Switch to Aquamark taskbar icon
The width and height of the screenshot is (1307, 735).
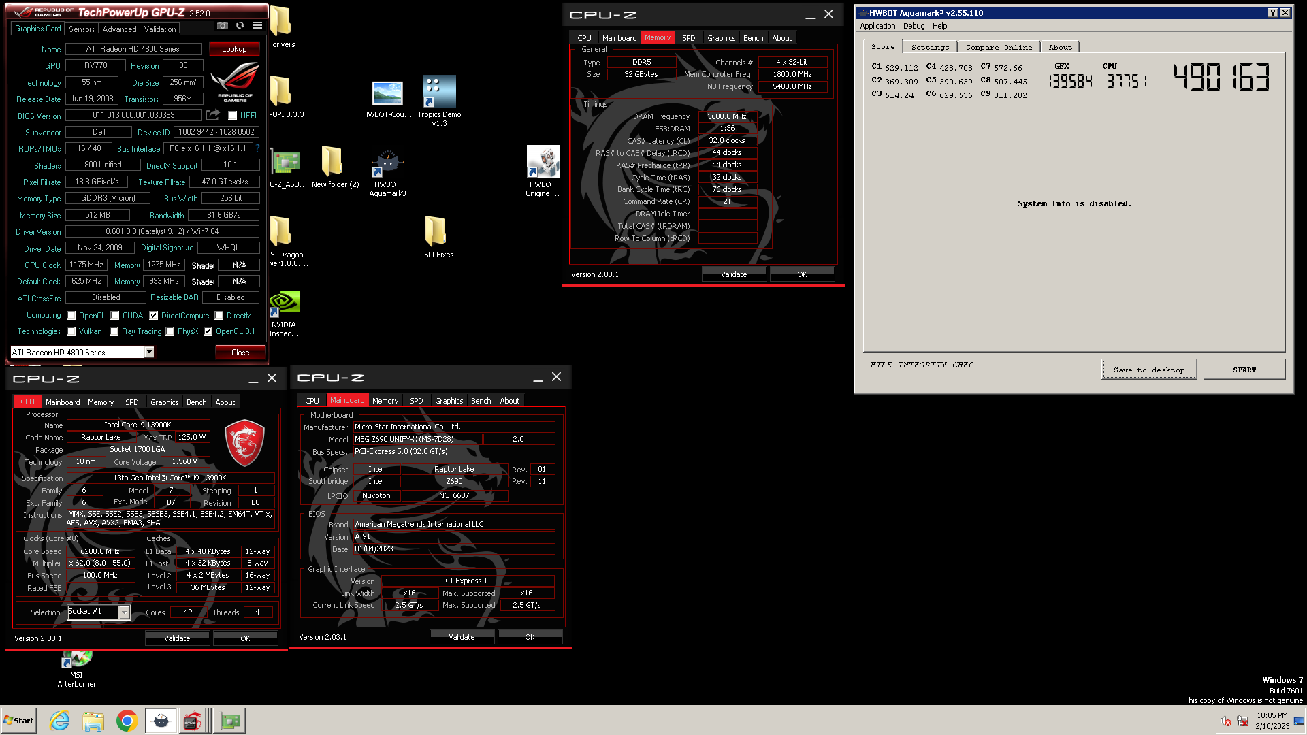tap(161, 721)
